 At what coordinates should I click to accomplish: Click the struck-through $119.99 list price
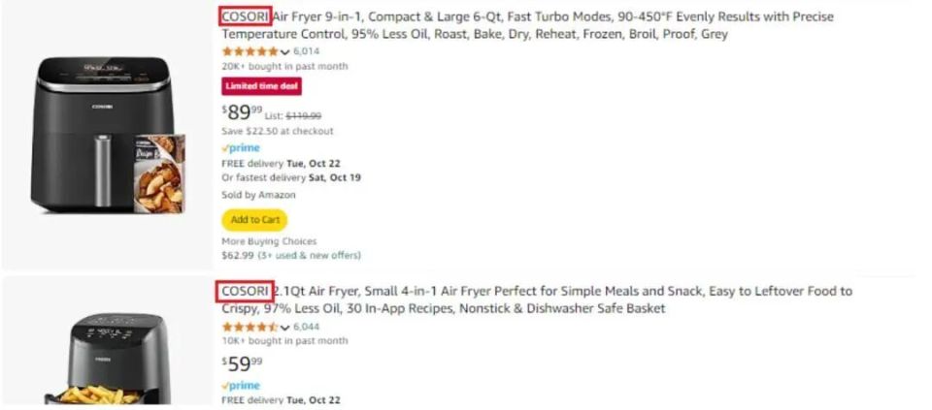coord(303,115)
